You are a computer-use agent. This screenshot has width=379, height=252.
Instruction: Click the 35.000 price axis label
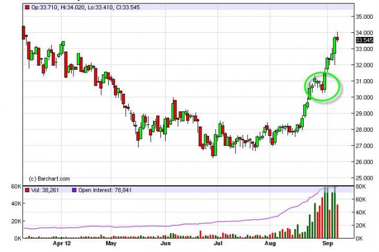tap(364, 16)
